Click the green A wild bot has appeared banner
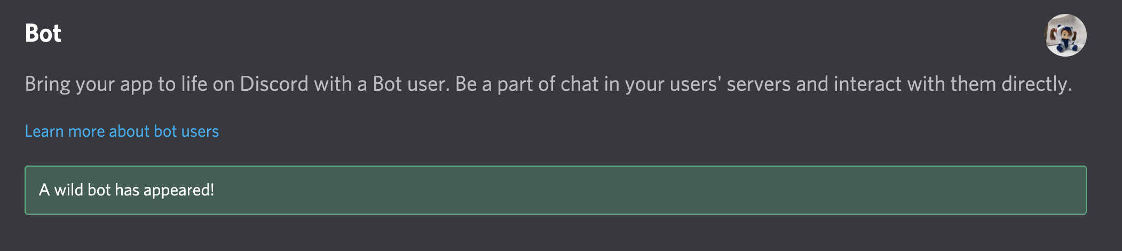Viewport: 1122px width, 251px height. pyautogui.click(x=555, y=190)
